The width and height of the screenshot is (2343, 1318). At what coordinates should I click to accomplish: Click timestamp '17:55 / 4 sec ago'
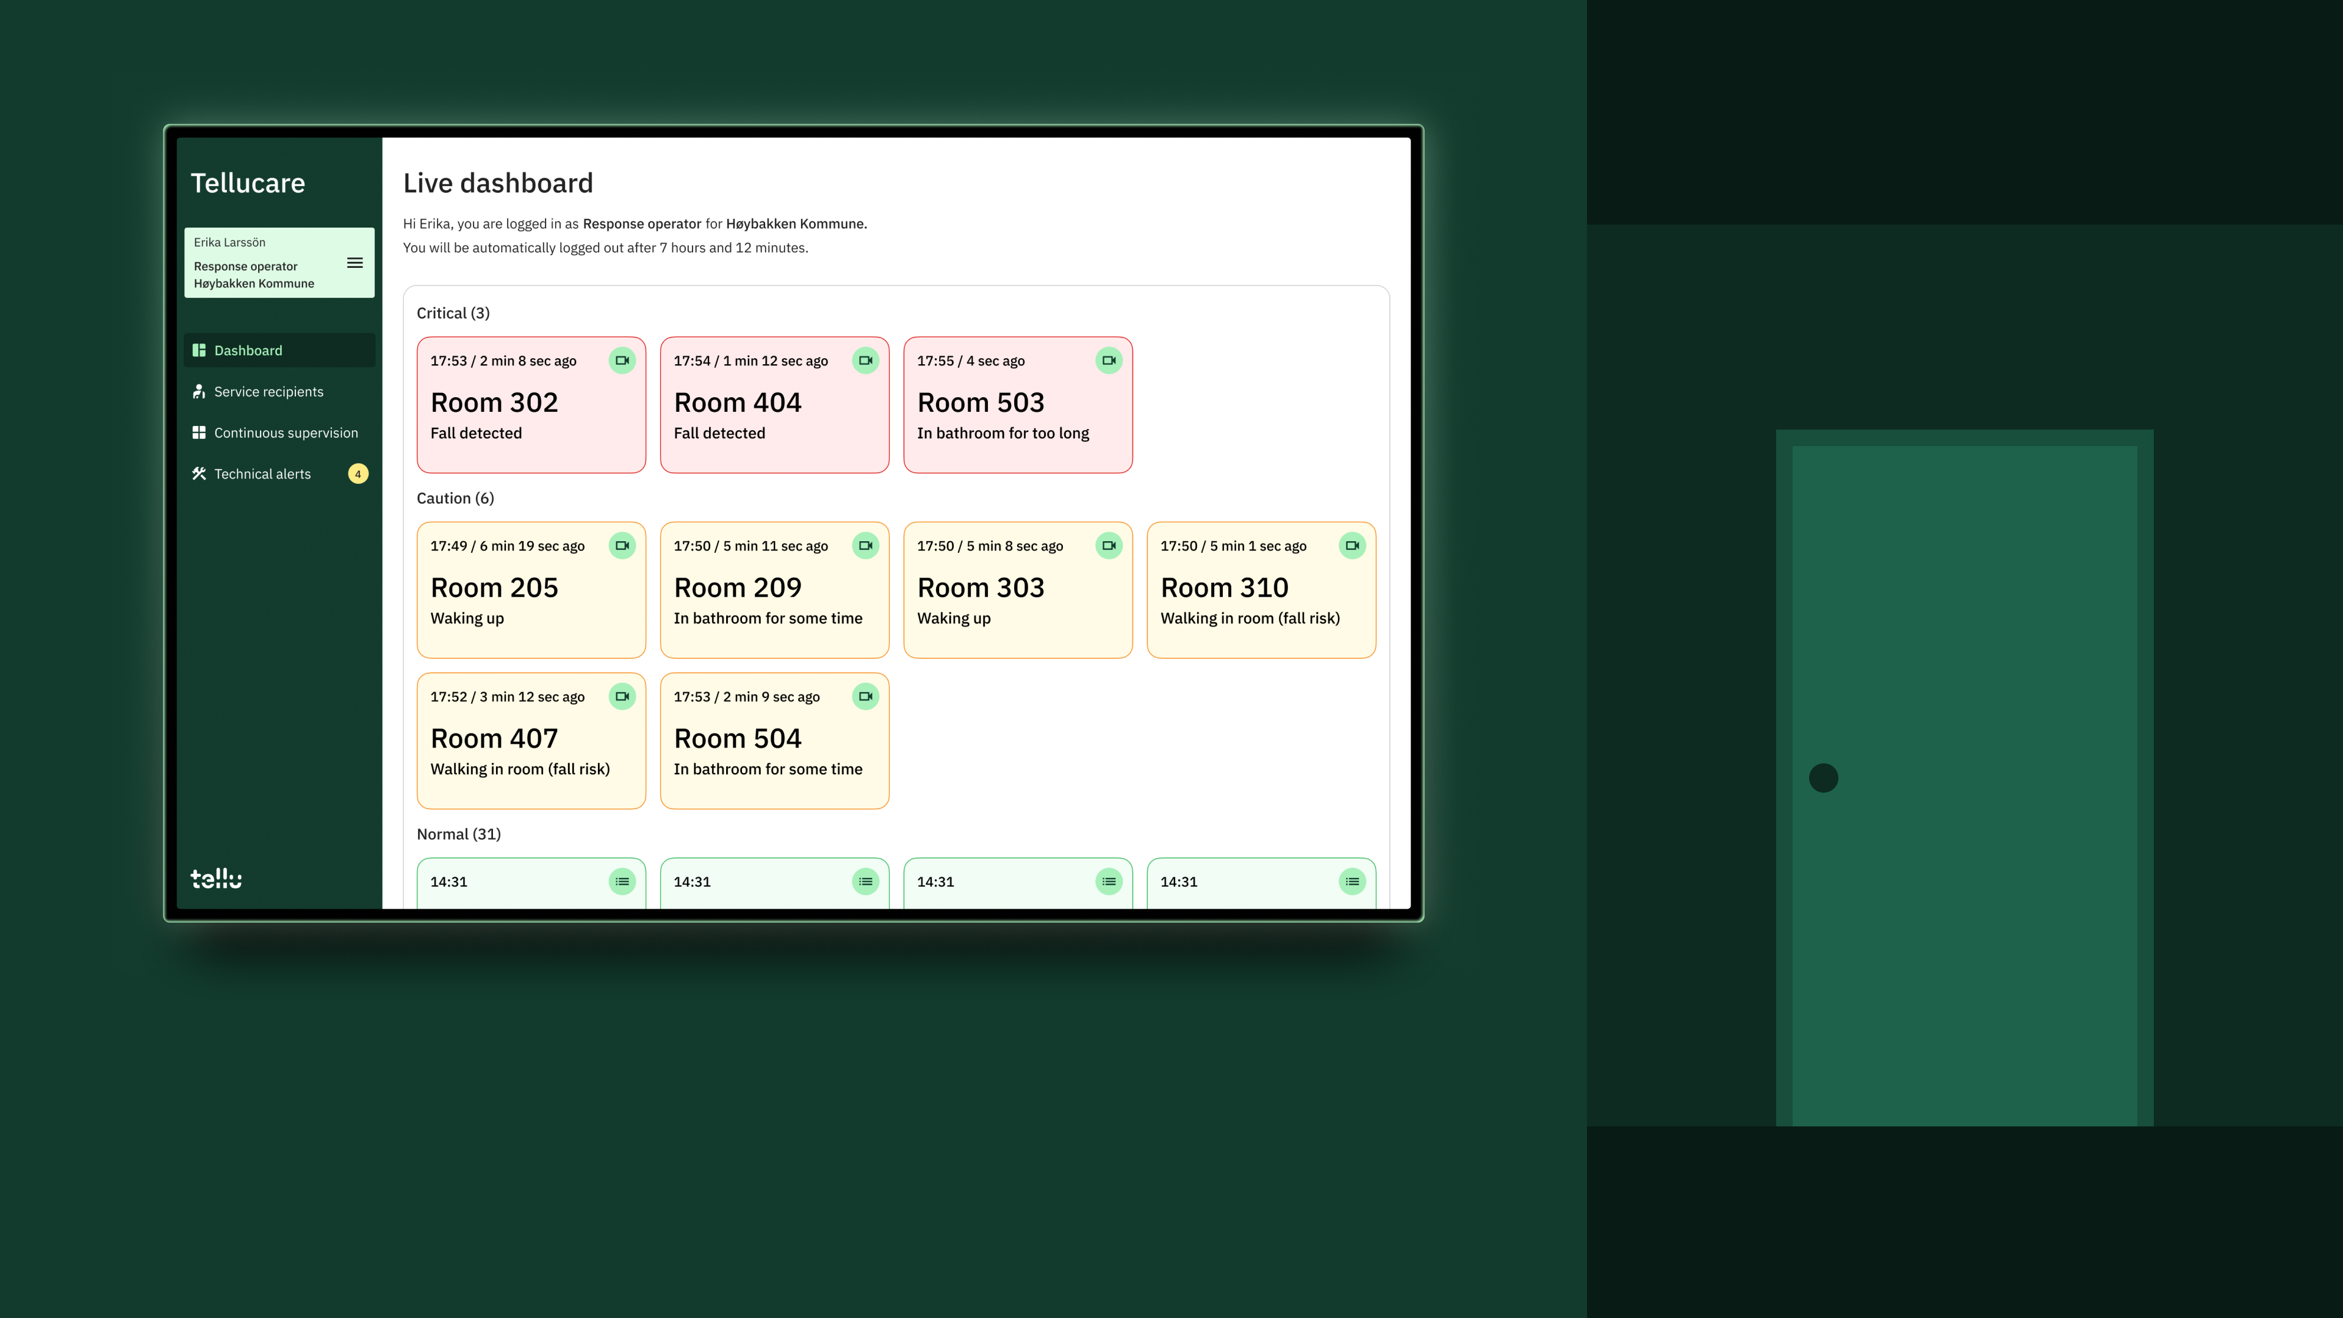click(971, 361)
